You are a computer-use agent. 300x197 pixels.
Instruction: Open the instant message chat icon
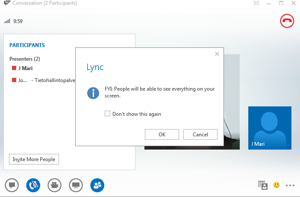(12, 185)
